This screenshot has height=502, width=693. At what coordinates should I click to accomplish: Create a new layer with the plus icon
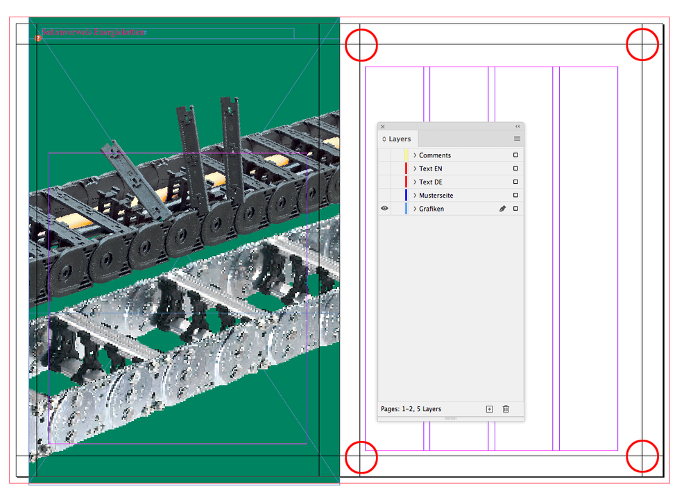[x=489, y=409]
